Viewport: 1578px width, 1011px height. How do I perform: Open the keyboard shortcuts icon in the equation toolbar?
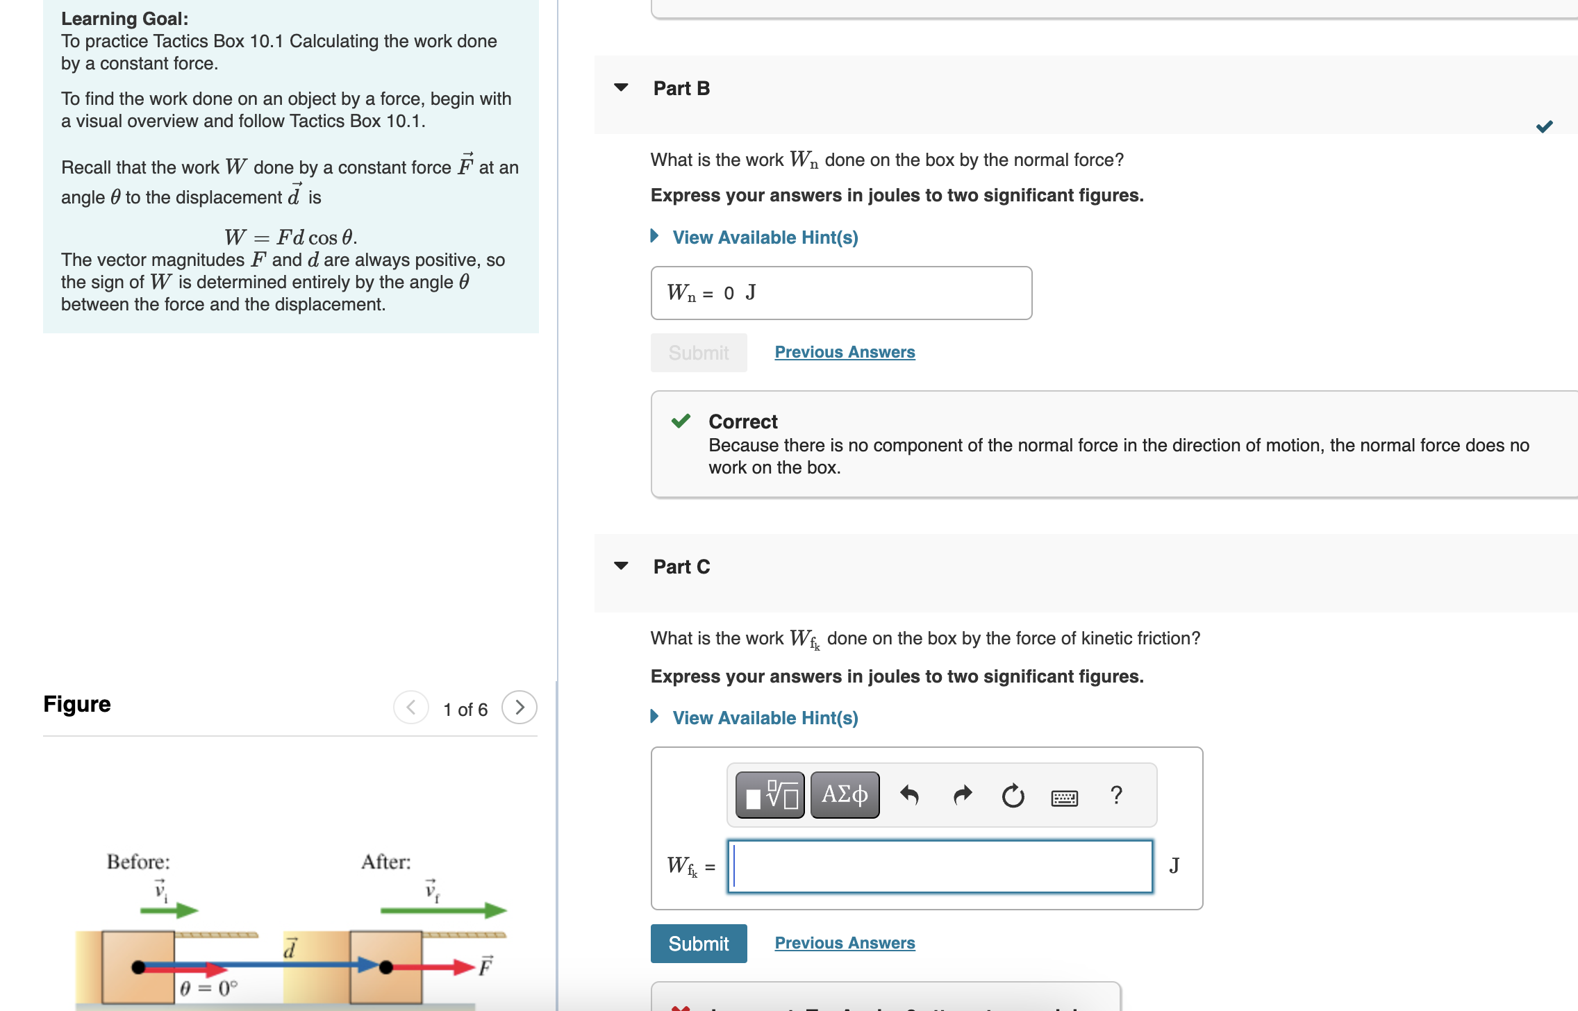[1064, 797]
